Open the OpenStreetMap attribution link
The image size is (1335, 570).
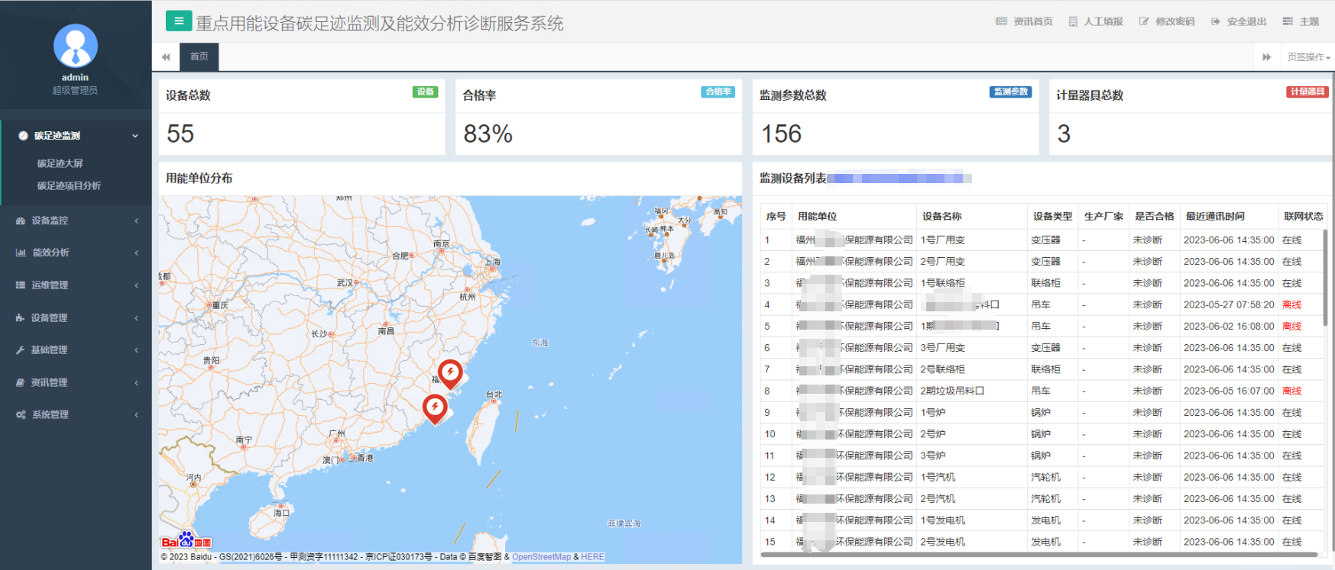click(x=541, y=557)
